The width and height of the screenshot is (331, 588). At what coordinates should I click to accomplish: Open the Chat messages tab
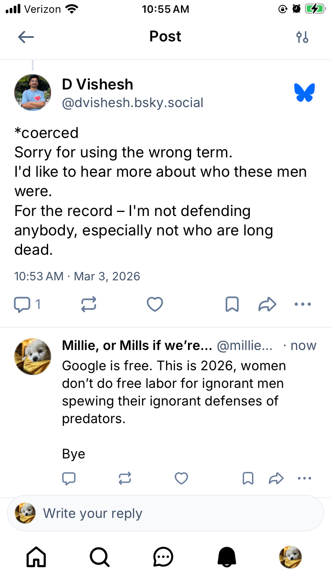(163, 557)
